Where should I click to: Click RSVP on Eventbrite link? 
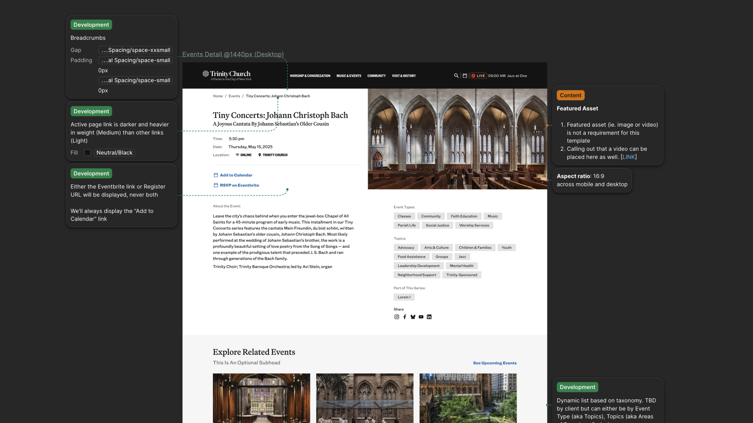pyautogui.click(x=239, y=185)
